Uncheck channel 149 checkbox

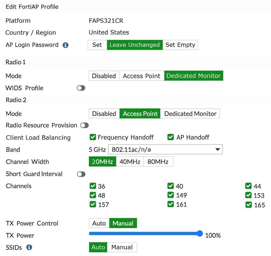pos(171,195)
